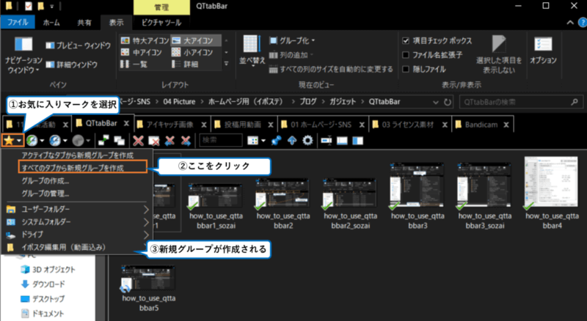Expand the layout gallery more arrow

coord(226,64)
